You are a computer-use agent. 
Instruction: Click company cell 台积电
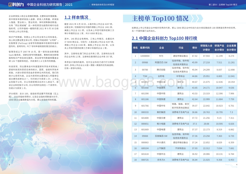coord(161,76)
